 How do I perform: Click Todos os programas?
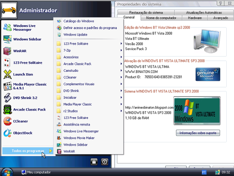[28, 151]
